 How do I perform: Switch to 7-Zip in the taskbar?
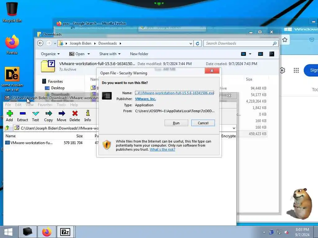click(65, 232)
